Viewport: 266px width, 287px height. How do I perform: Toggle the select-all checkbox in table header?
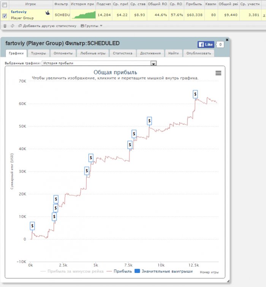[x=5, y=4]
